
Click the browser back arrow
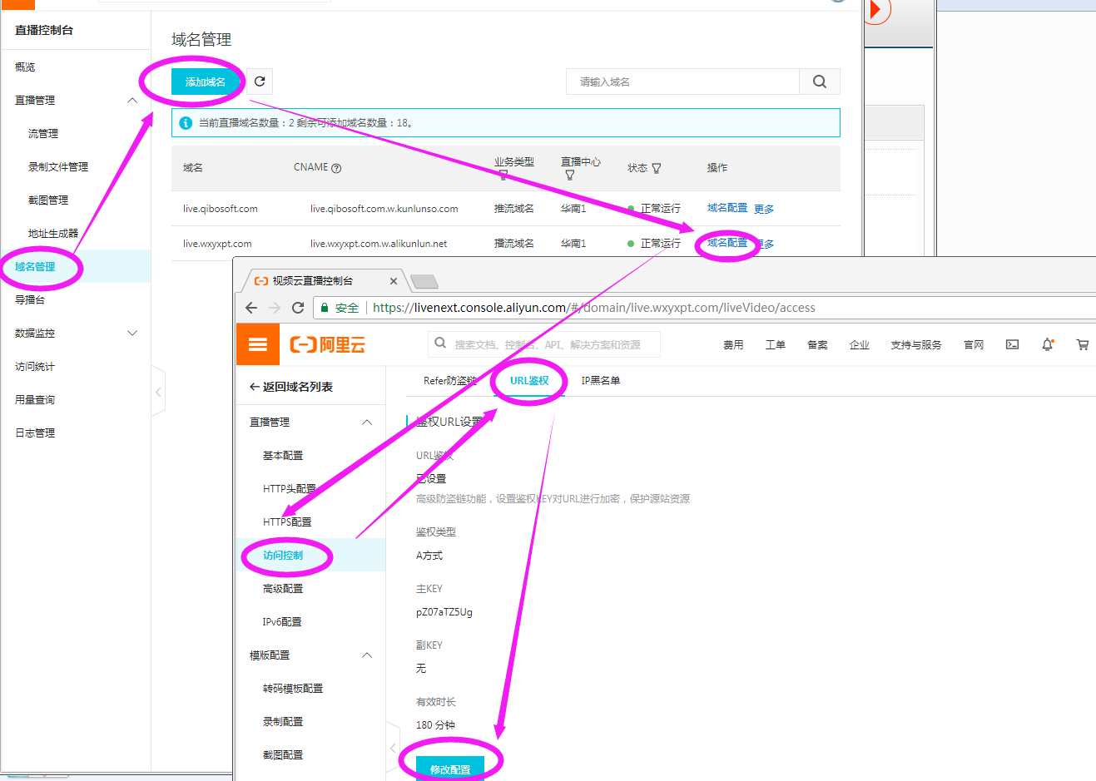(x=251, y=308)
